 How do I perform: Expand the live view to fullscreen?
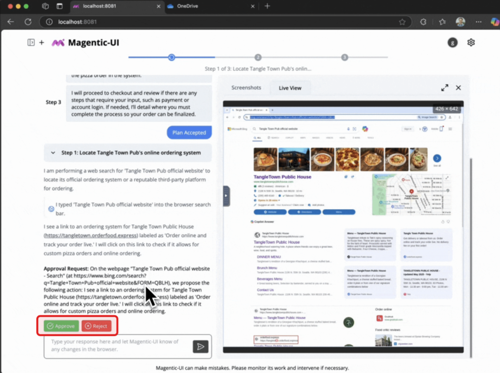point(444,87)
